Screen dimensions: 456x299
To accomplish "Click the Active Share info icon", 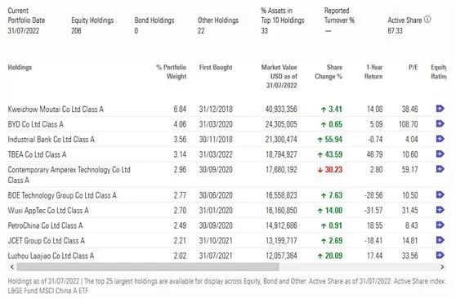I will coord(427,20).
